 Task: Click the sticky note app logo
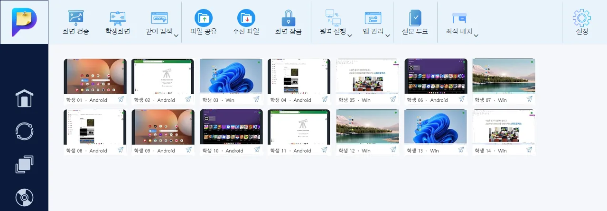[24, 22]
